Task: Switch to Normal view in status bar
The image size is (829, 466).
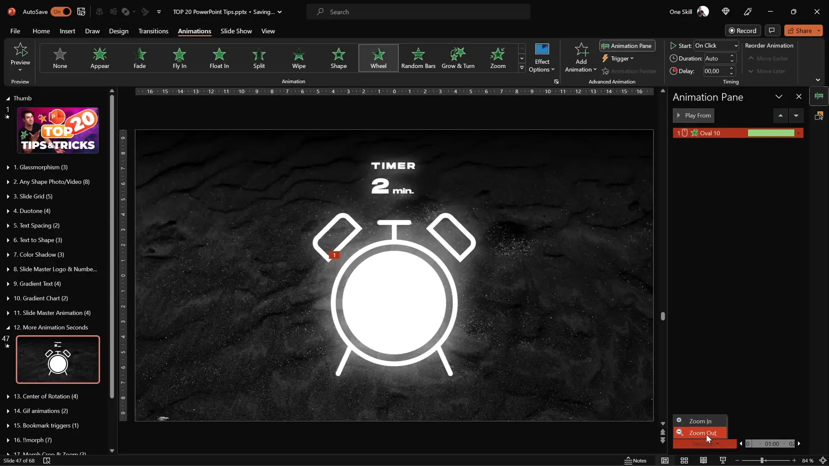Action: 664,460
